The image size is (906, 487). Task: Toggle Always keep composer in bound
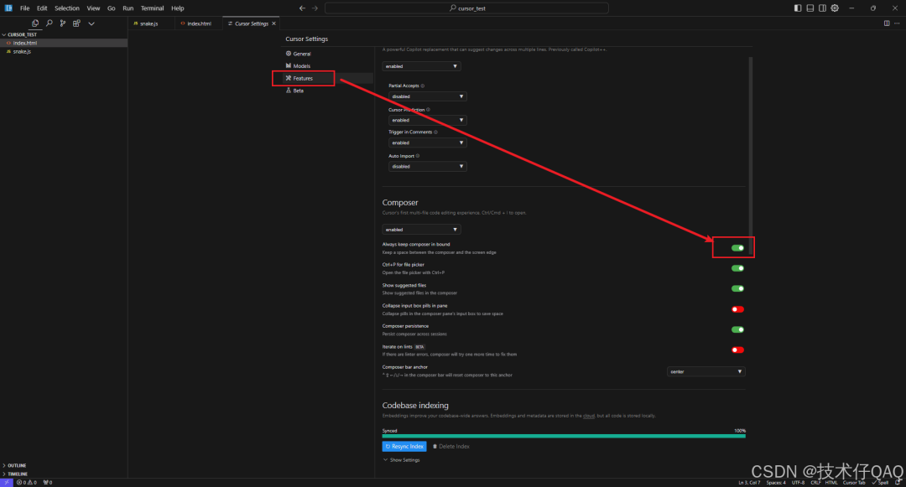pyautogui.click(x=738, y=248)
